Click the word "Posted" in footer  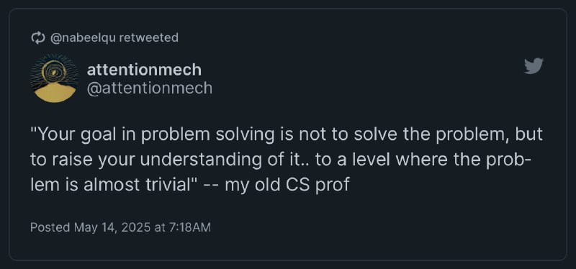(x=50, y=227)
